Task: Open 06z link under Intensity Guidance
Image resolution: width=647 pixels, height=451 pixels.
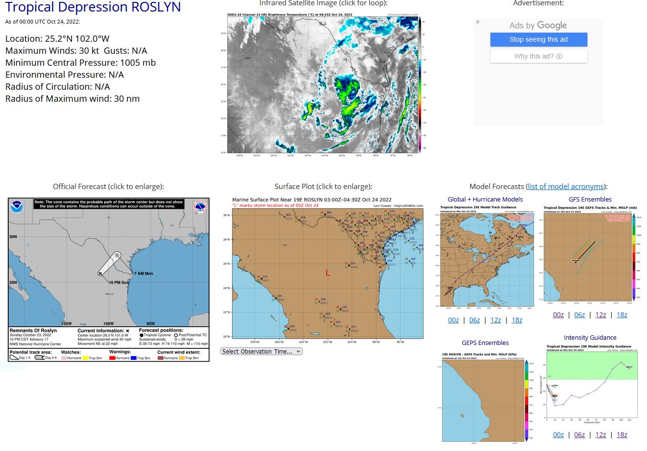Action: click(x=580, y=435)
